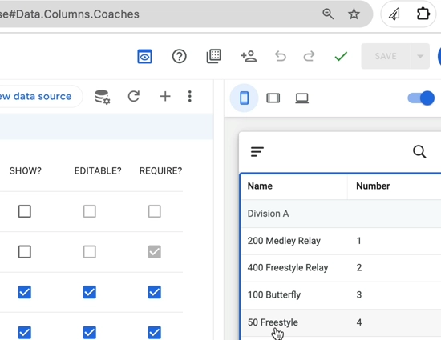
Task: Toggle the blue preview switch off
Action: click(421, 98)
